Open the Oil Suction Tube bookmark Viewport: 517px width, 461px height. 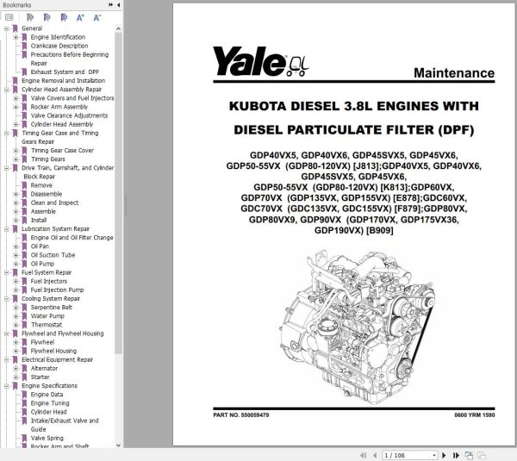(x=53, y=255)
